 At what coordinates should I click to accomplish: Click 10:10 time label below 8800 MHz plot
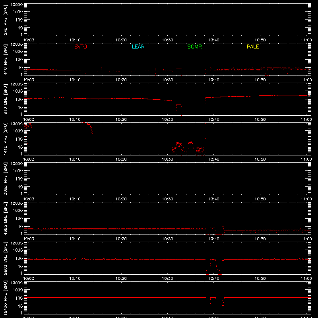coord(75,279)
